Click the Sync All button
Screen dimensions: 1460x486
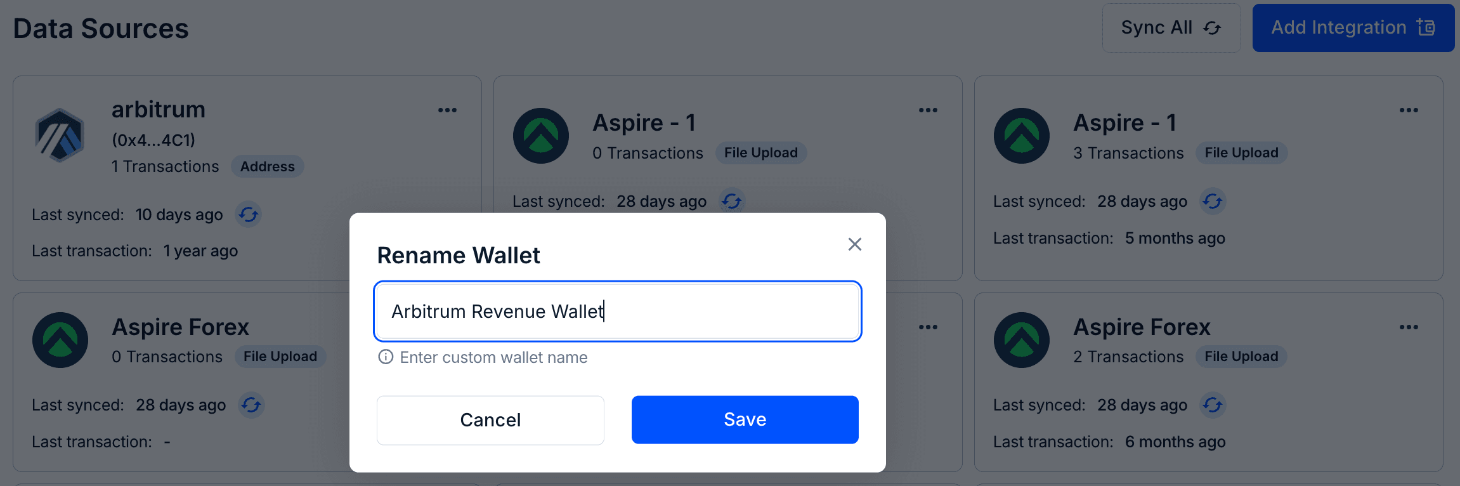[x=1171, y=28]
